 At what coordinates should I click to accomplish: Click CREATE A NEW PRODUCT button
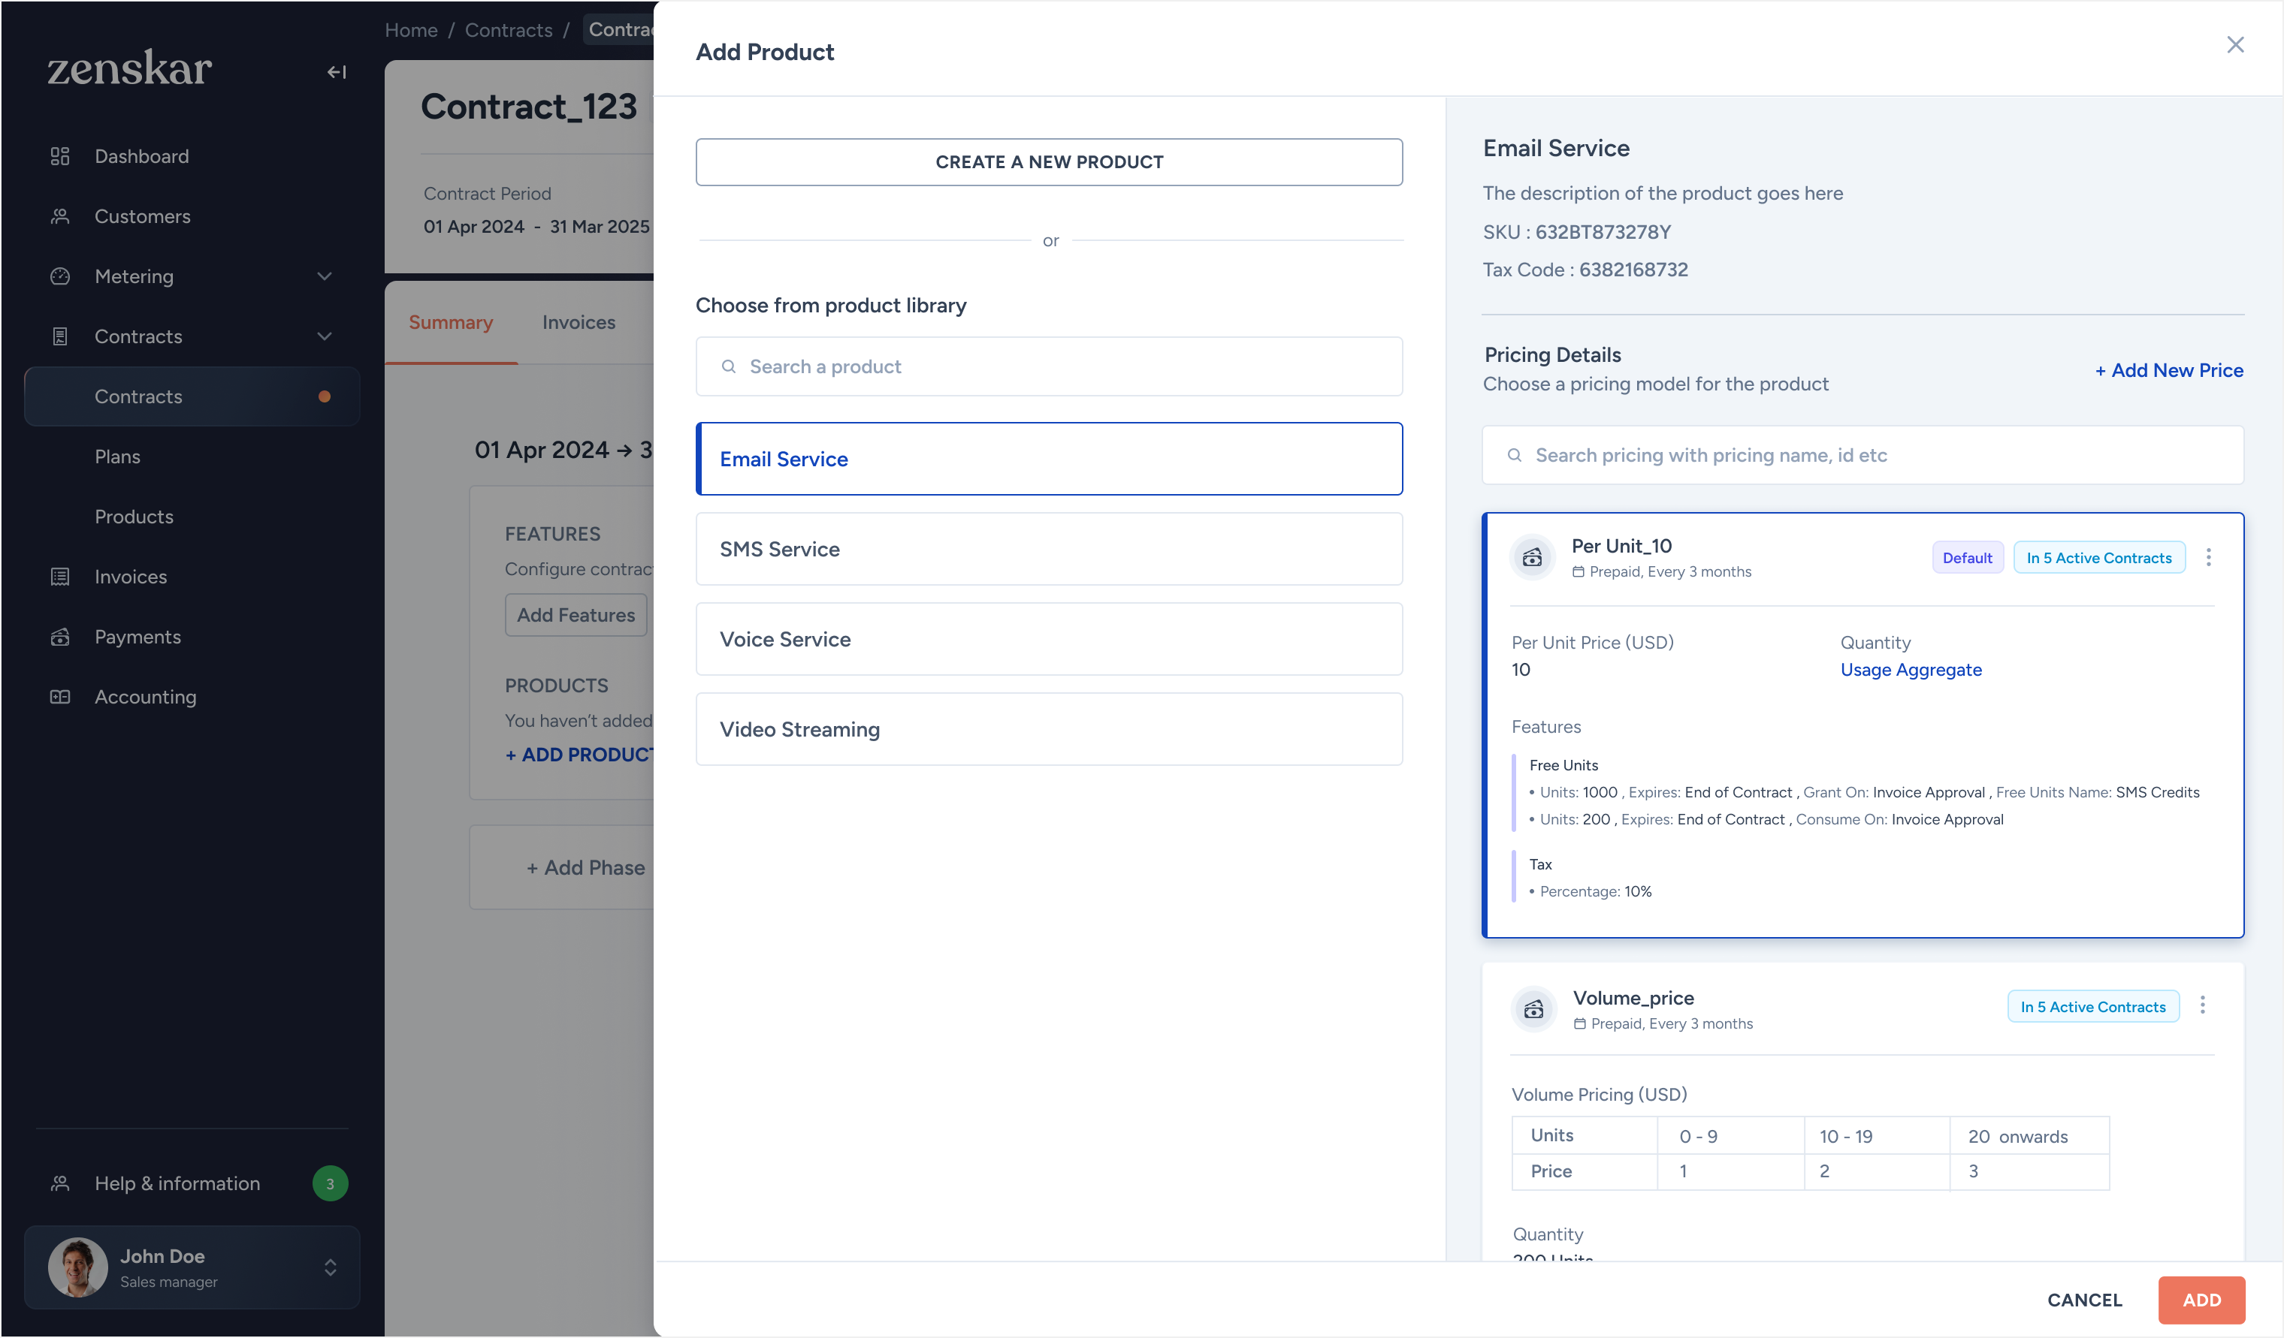[1049, 162]
